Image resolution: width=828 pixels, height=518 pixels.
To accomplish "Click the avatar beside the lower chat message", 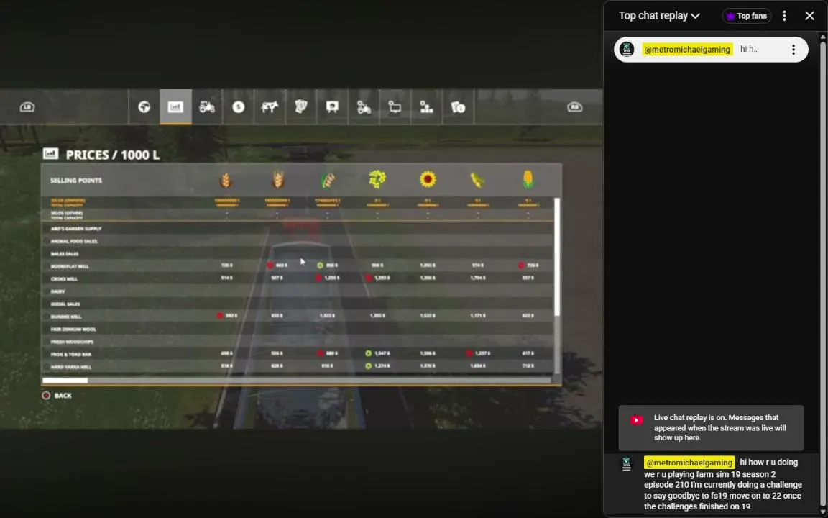I will 627,465.
